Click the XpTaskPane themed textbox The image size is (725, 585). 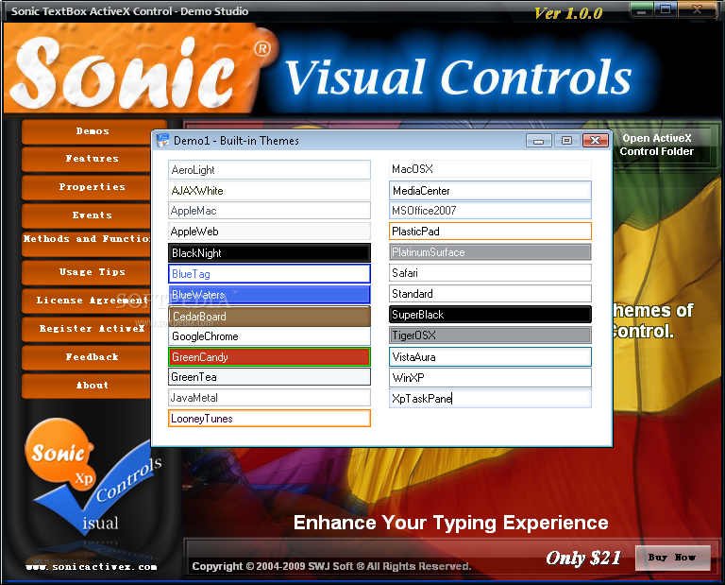pos(490,399)
